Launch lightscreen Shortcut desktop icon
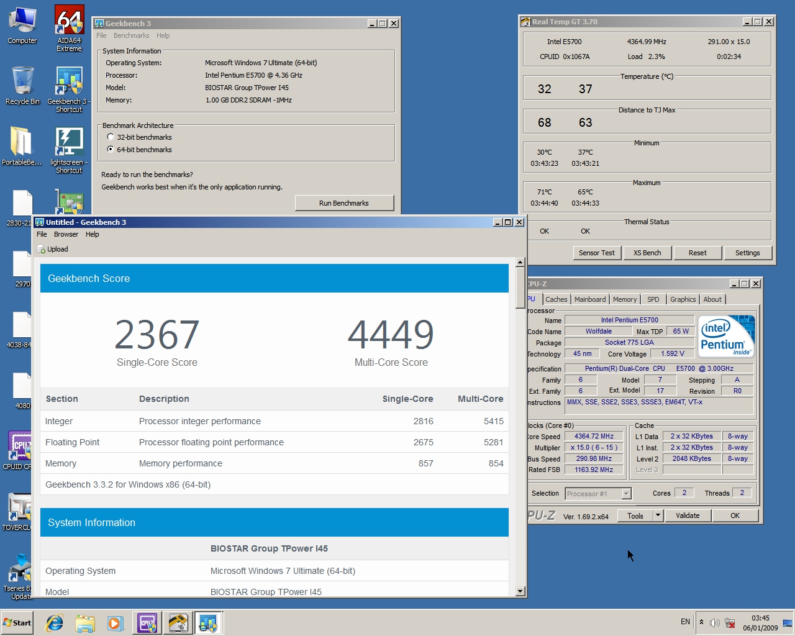 (x=69, y=151)
